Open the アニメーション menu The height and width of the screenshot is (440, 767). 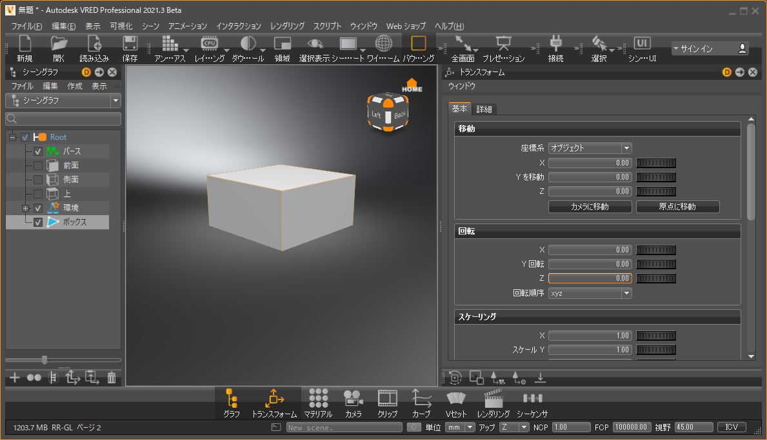click(x=187, y=26)
